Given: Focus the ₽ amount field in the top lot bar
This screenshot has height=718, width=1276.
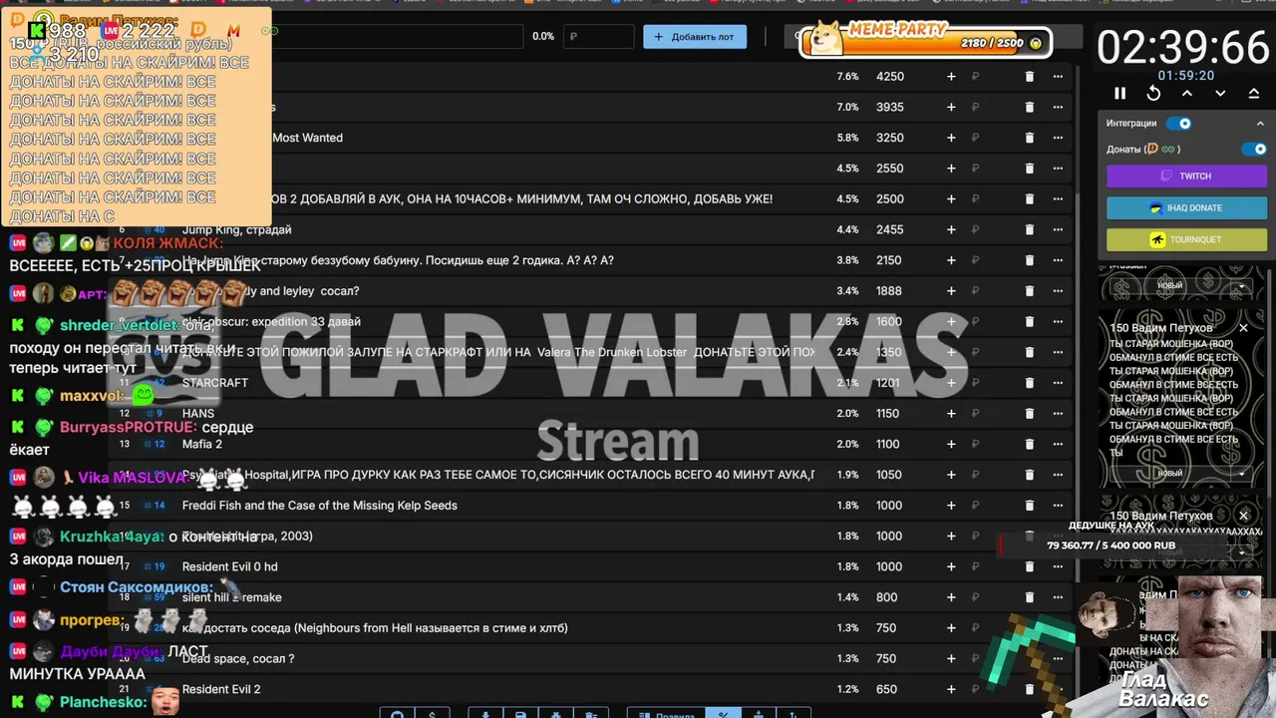Looking at the screenshot, I should click(598, 37).
